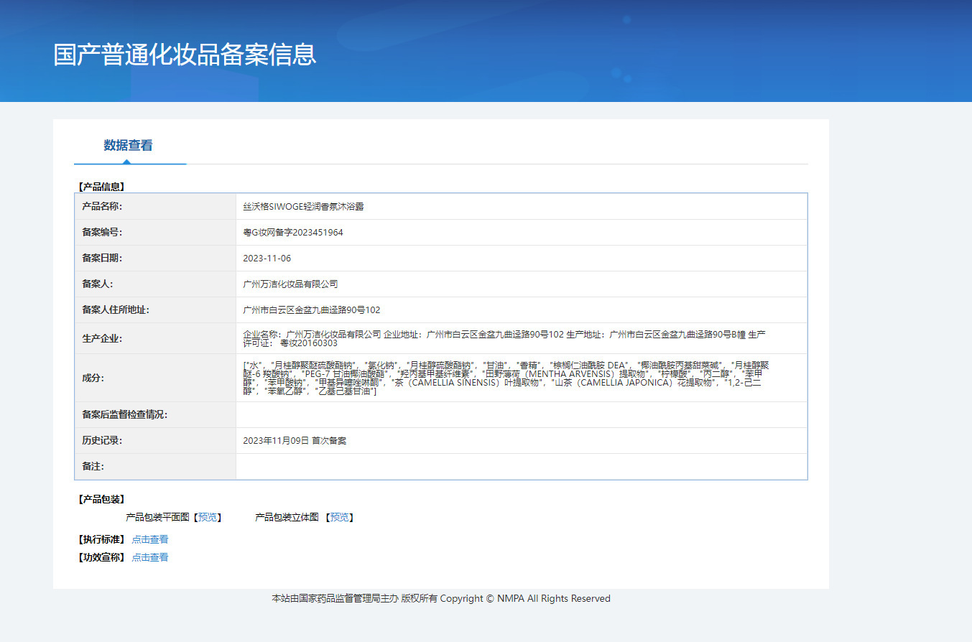Select the 成分 row label

(x=93, y=378)
